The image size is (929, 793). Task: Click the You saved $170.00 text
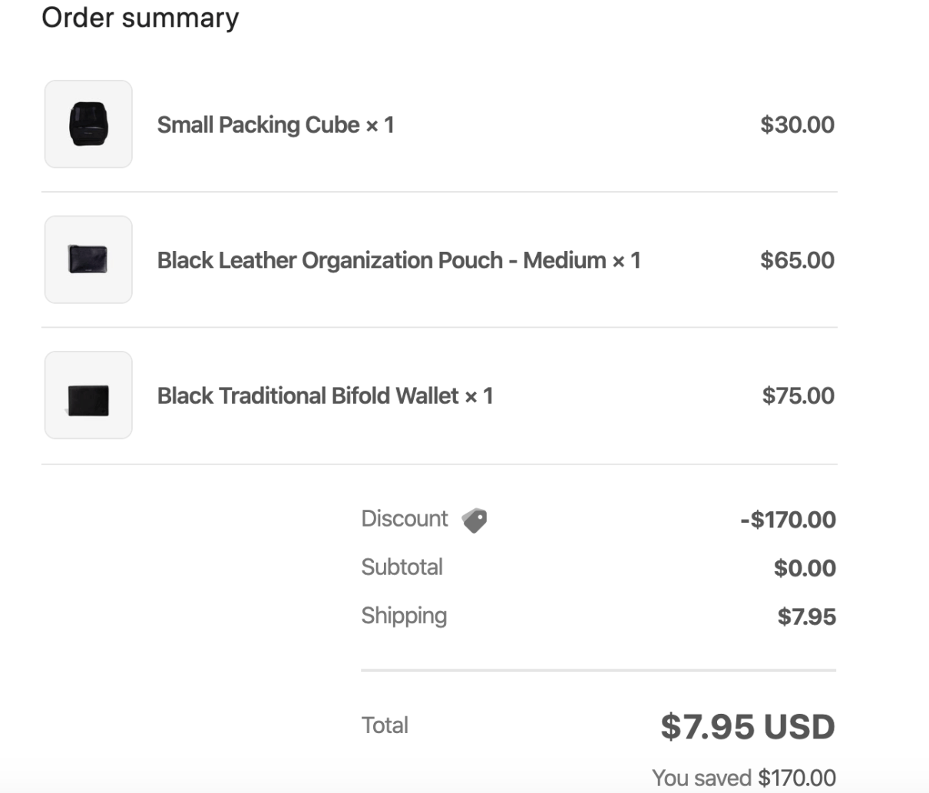coord(743,778)
